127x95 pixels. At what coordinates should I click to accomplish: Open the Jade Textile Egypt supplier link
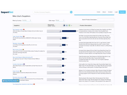click(x=18, y=36)
